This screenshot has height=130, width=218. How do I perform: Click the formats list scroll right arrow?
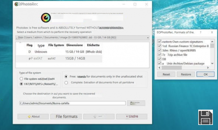tap(208, 68)
